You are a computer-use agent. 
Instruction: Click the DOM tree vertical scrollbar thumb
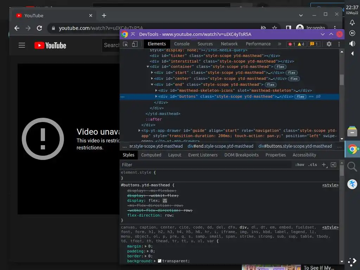342,79
